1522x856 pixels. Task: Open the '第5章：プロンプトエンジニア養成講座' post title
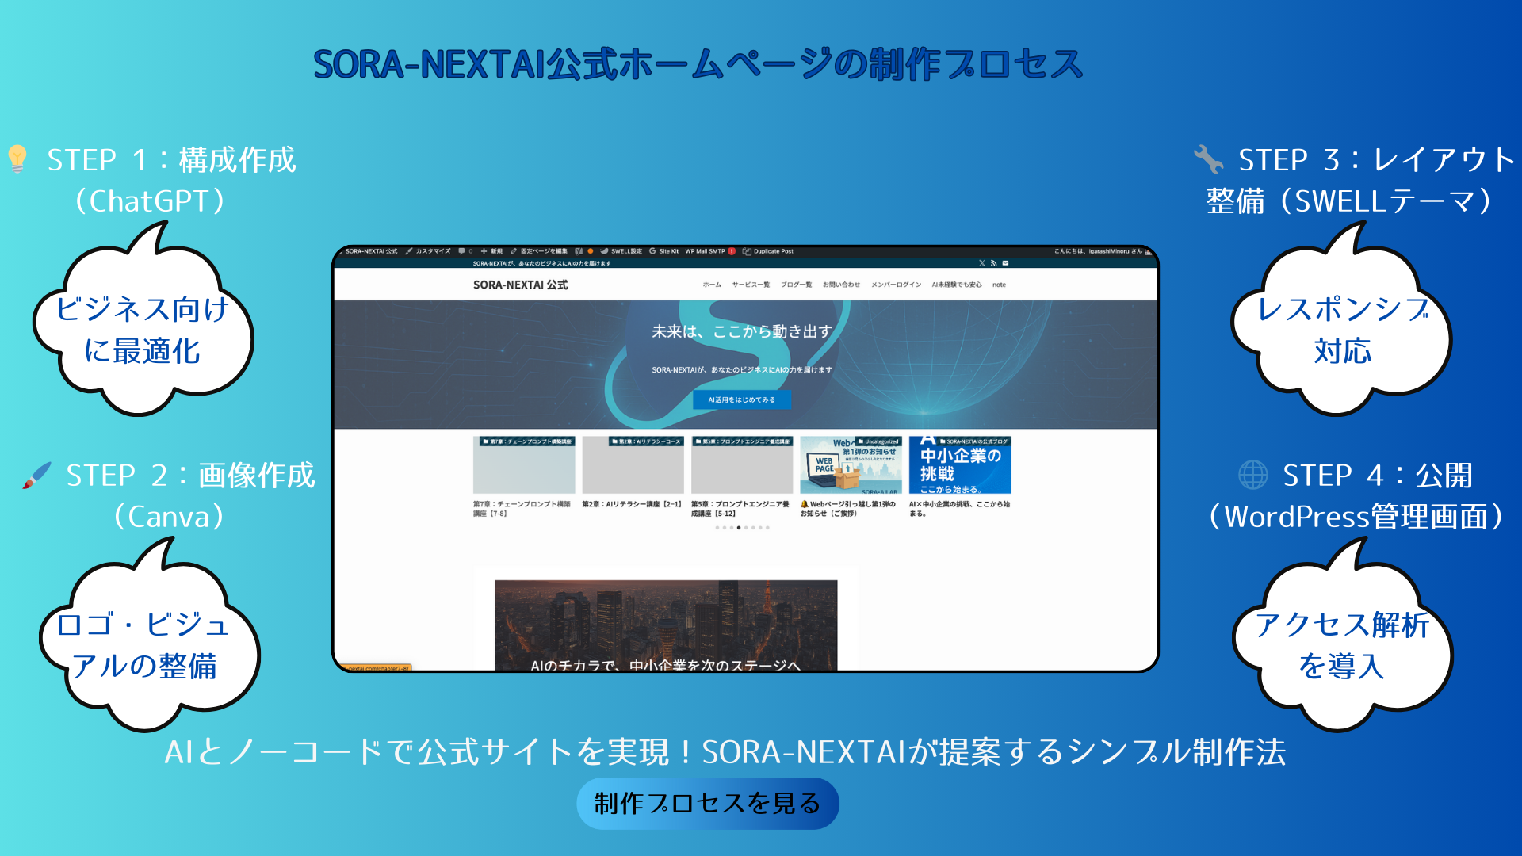[740, 509]
